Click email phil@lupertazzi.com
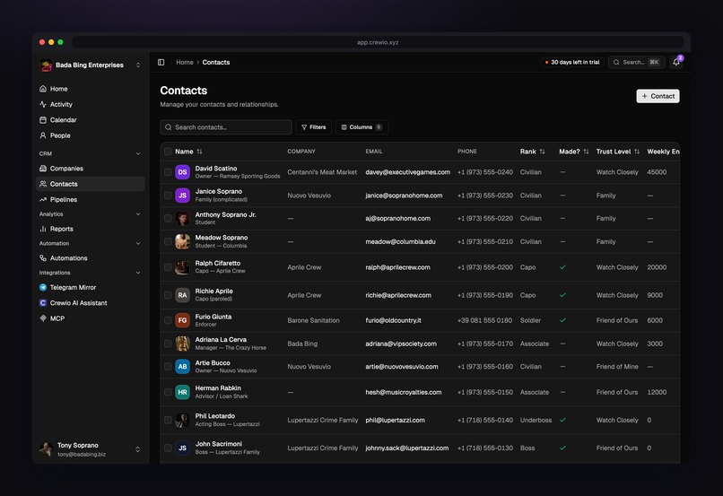Image resolution: width=723 pixels, height=496 pixels. 396,421
